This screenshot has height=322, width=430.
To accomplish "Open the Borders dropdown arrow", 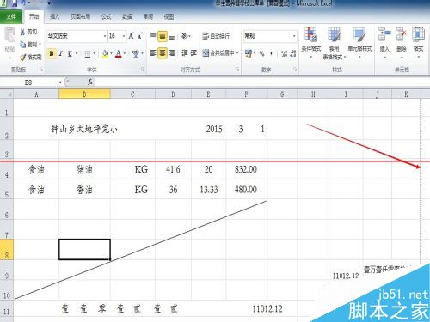I will (95, 53).
